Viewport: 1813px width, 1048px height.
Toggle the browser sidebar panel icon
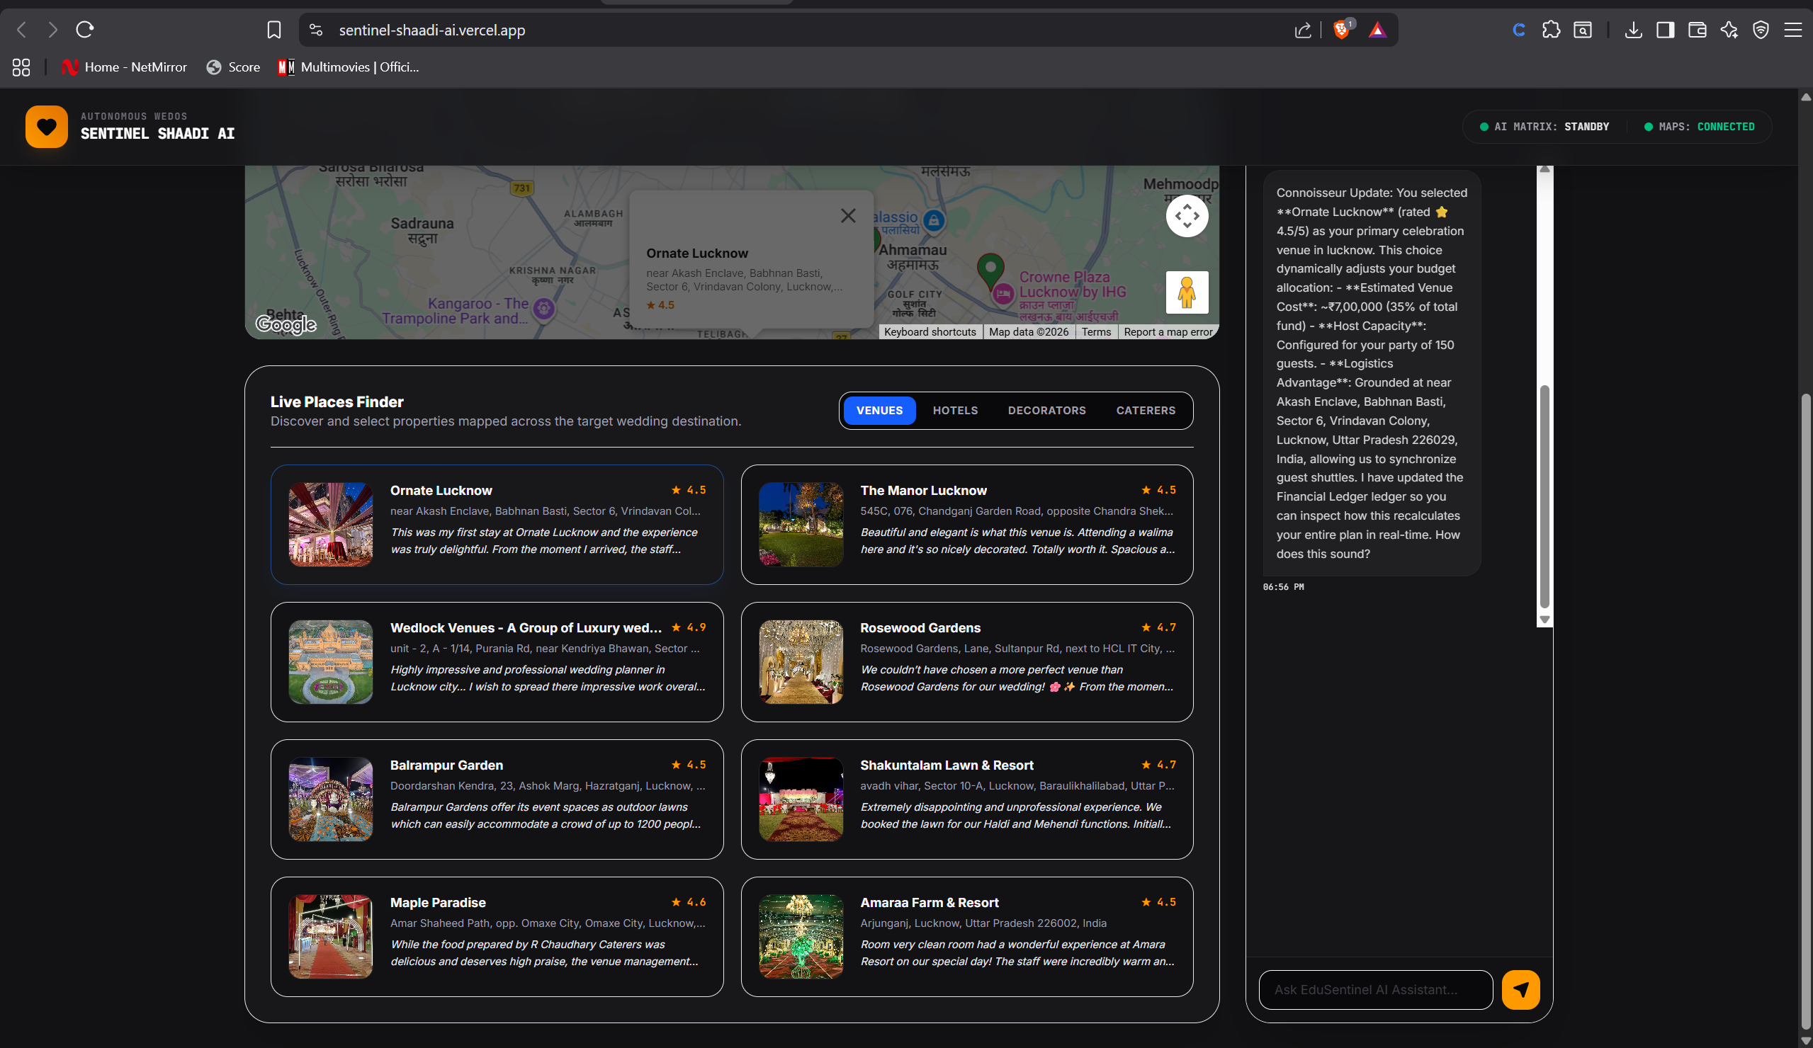(x=1665, y=30)
